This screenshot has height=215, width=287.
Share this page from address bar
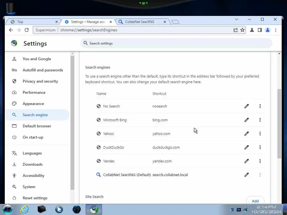click(235, 30)
